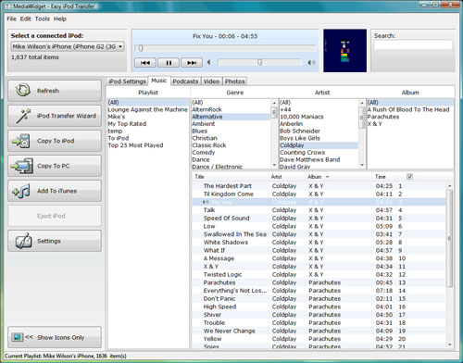Image resolution: width=463 pixels, height=363 pixels.
Task: Pause the playing song
Action: pyautogui.click(x=169, y=63)
